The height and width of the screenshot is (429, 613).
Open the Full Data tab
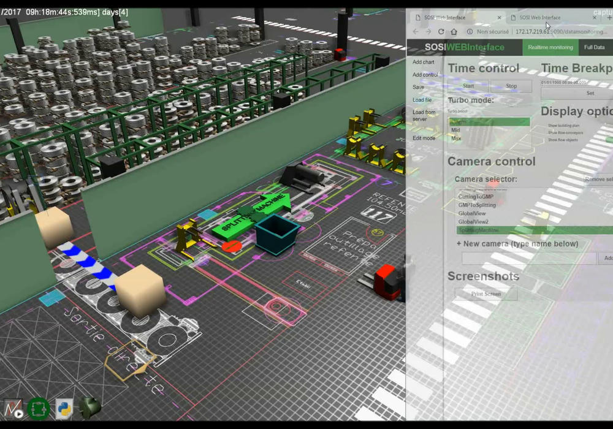[x=594, y=47]
